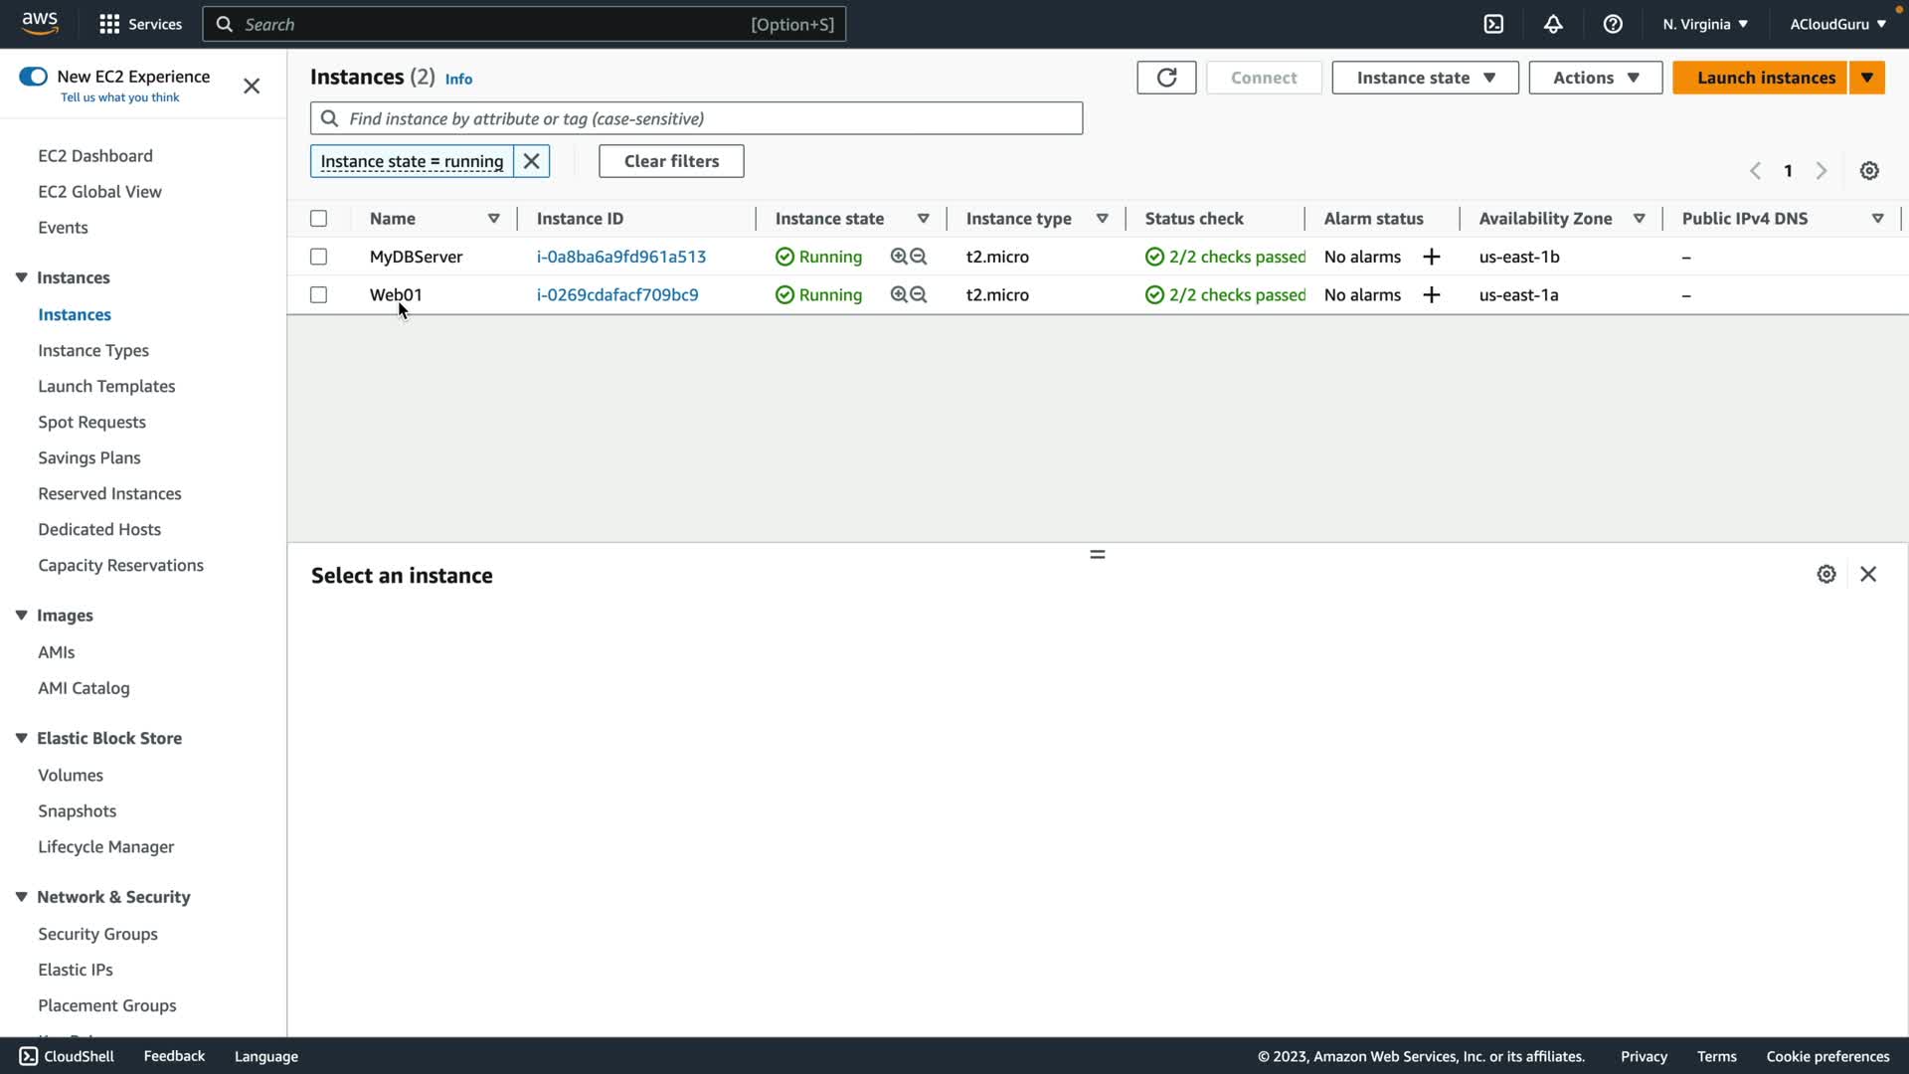The height and width of the screenshot is (1074, 1909).
Task: Click the details panel resize handle
Action: point(1098,554)
